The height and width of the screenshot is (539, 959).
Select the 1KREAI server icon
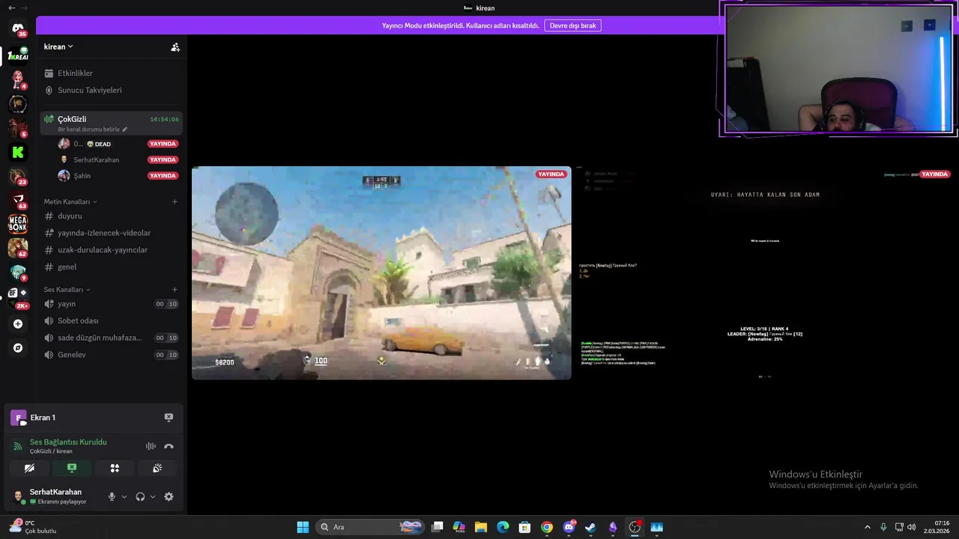(18, 56)
